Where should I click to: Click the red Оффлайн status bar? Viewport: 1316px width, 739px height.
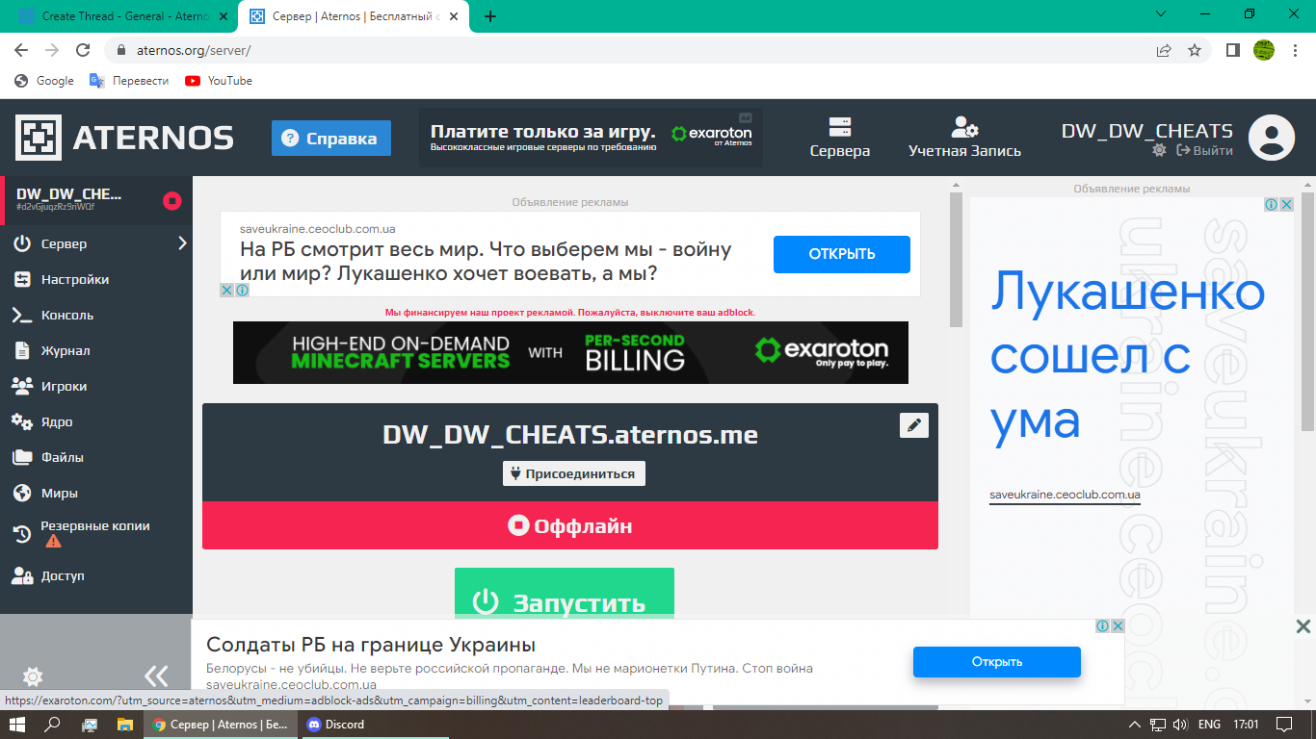pyautogui.click(x=570, y=525)
